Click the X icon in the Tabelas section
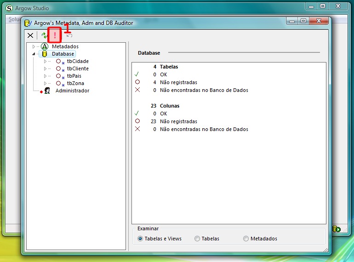 click(137, 90)
